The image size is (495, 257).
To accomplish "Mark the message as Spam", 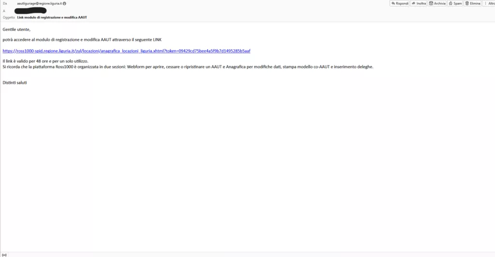I will click(x=455, y=3).
